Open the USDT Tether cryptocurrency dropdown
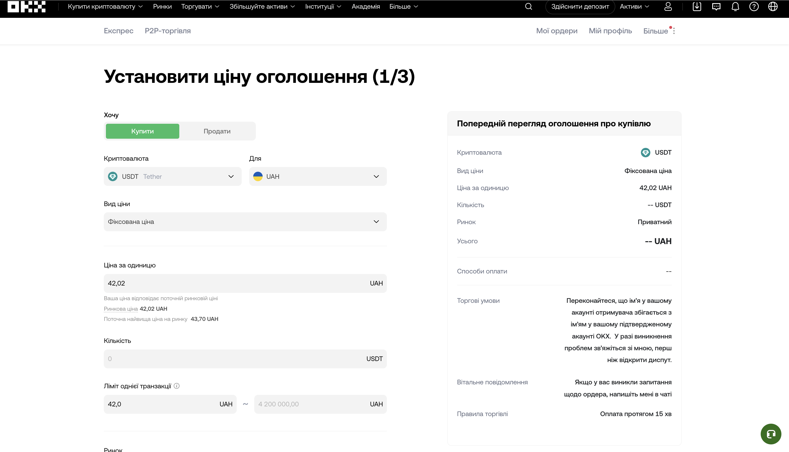 click(x=172, y=176)
